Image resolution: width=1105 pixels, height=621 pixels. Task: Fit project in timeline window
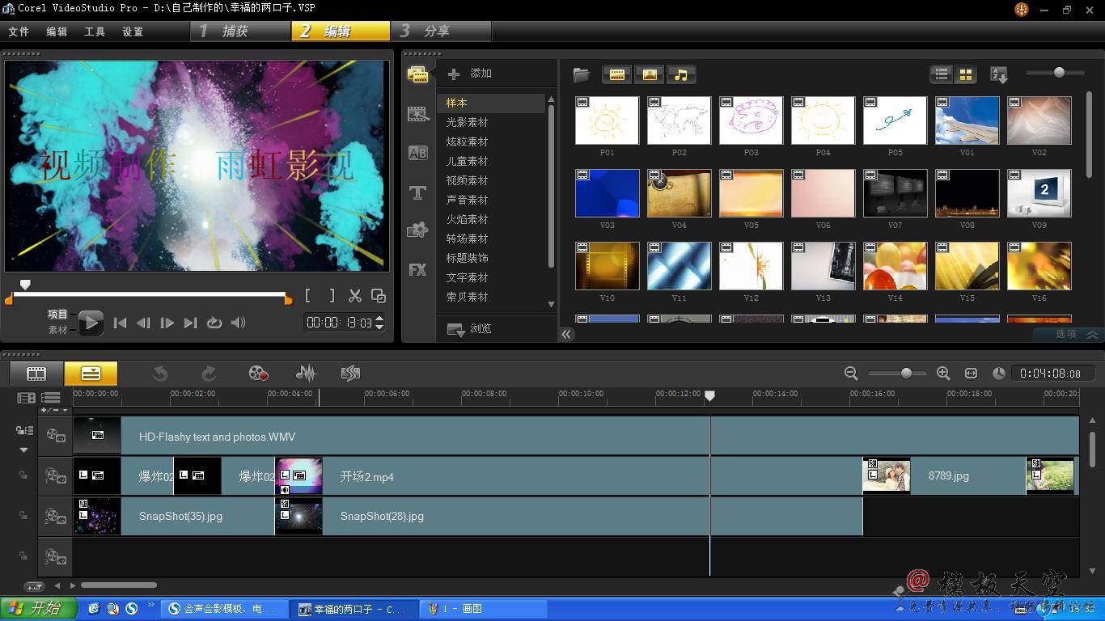tap(971, 373)
